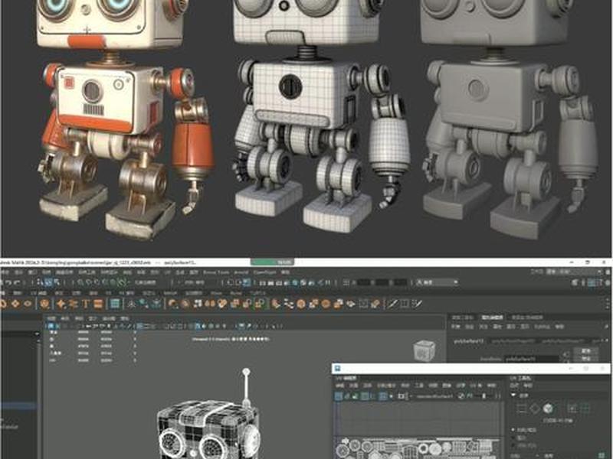Open the OpenFlight menu
Image resolution: width=613 pixels, height=459 pixels.
tap(264, 272)
